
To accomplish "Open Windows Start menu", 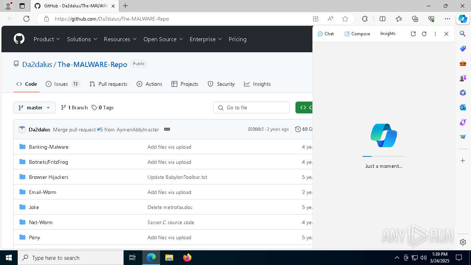I will (9, 258).
